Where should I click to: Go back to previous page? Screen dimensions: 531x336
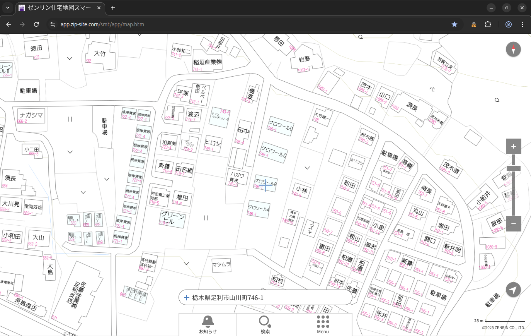coord(9,24)
